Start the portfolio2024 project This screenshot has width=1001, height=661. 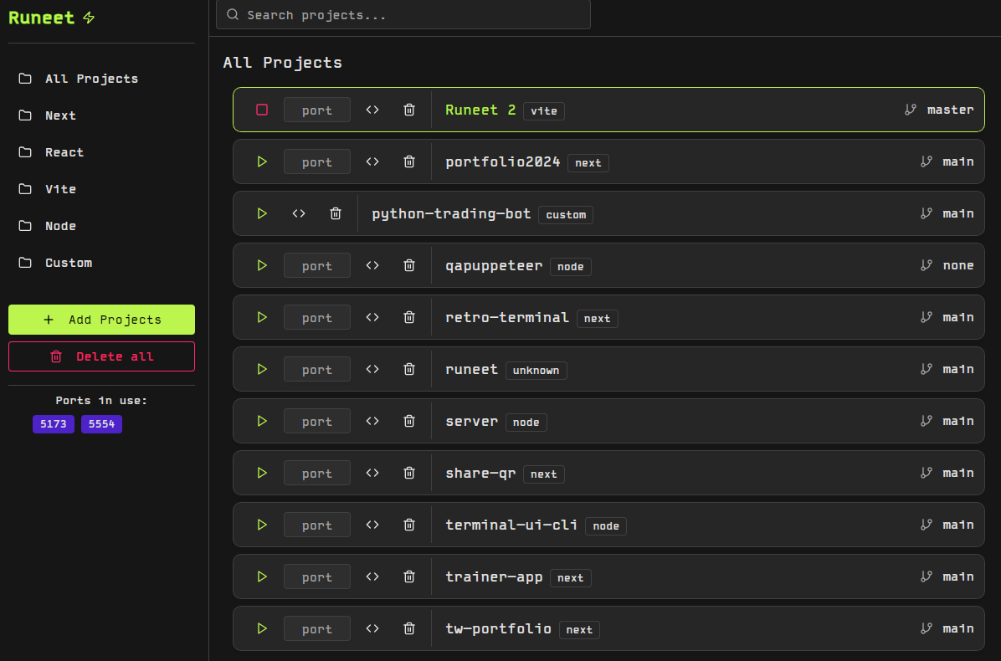tap(262, 161)
